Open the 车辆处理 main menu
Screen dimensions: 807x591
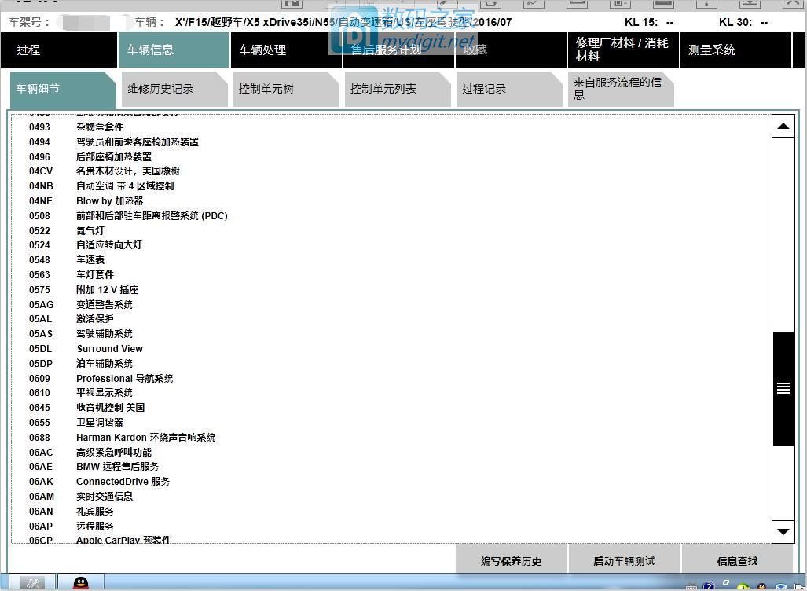286,50
